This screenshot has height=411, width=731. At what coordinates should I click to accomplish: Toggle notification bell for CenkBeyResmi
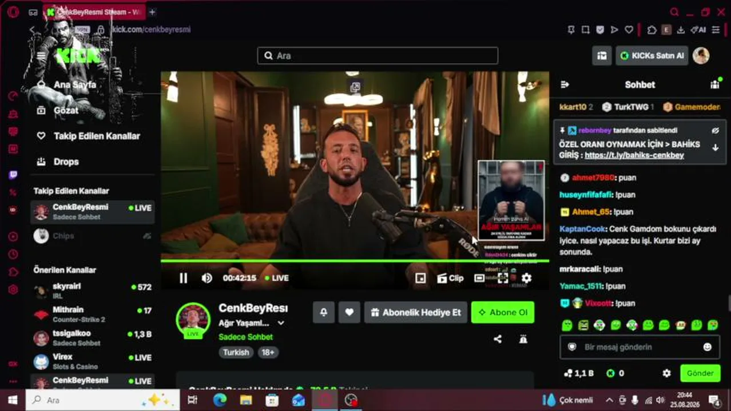(x=324, y=312)
